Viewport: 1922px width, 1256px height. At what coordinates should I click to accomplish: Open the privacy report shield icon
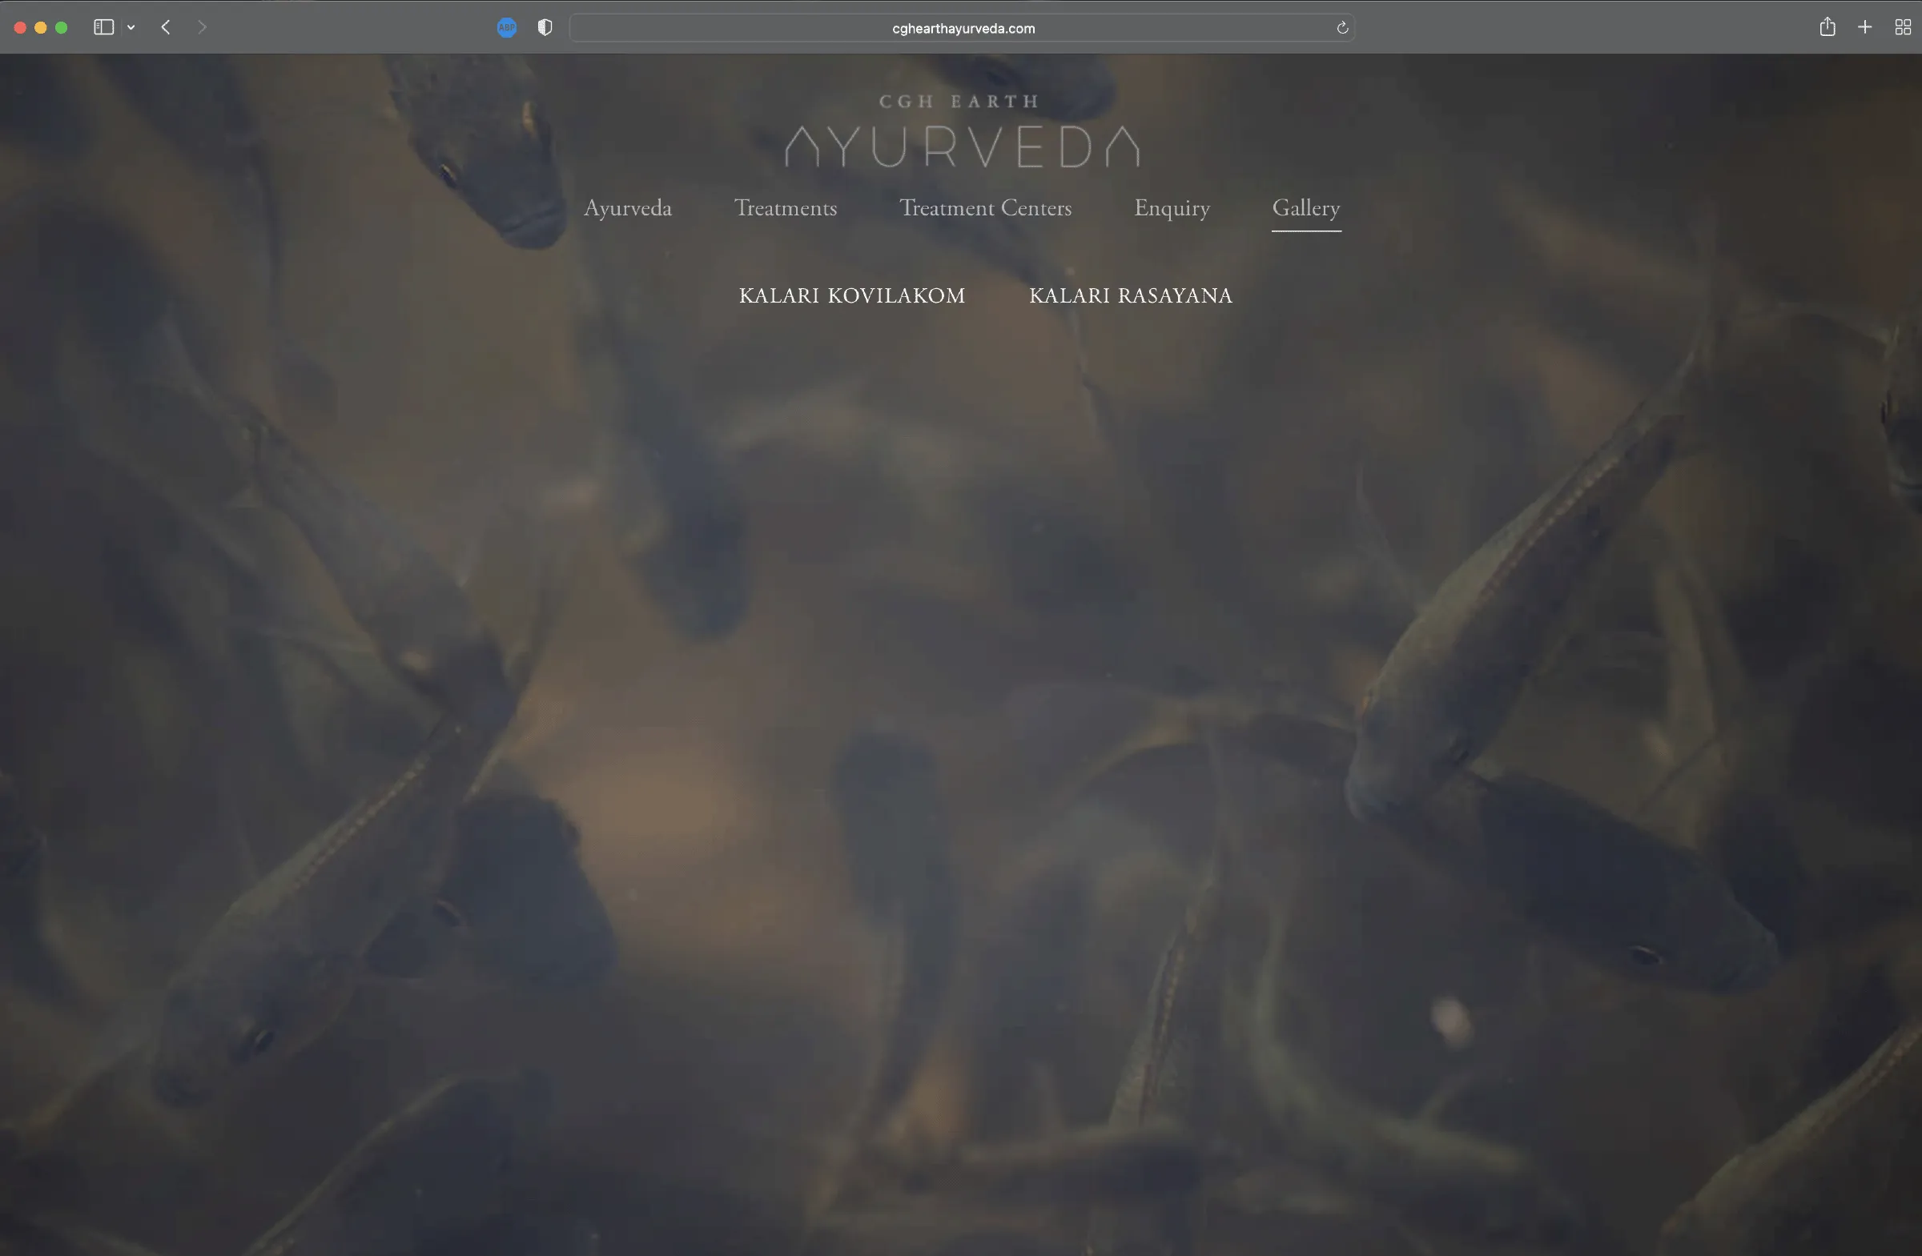point(545,27)
